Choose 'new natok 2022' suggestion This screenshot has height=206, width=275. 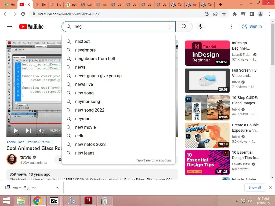pos(118,145)
